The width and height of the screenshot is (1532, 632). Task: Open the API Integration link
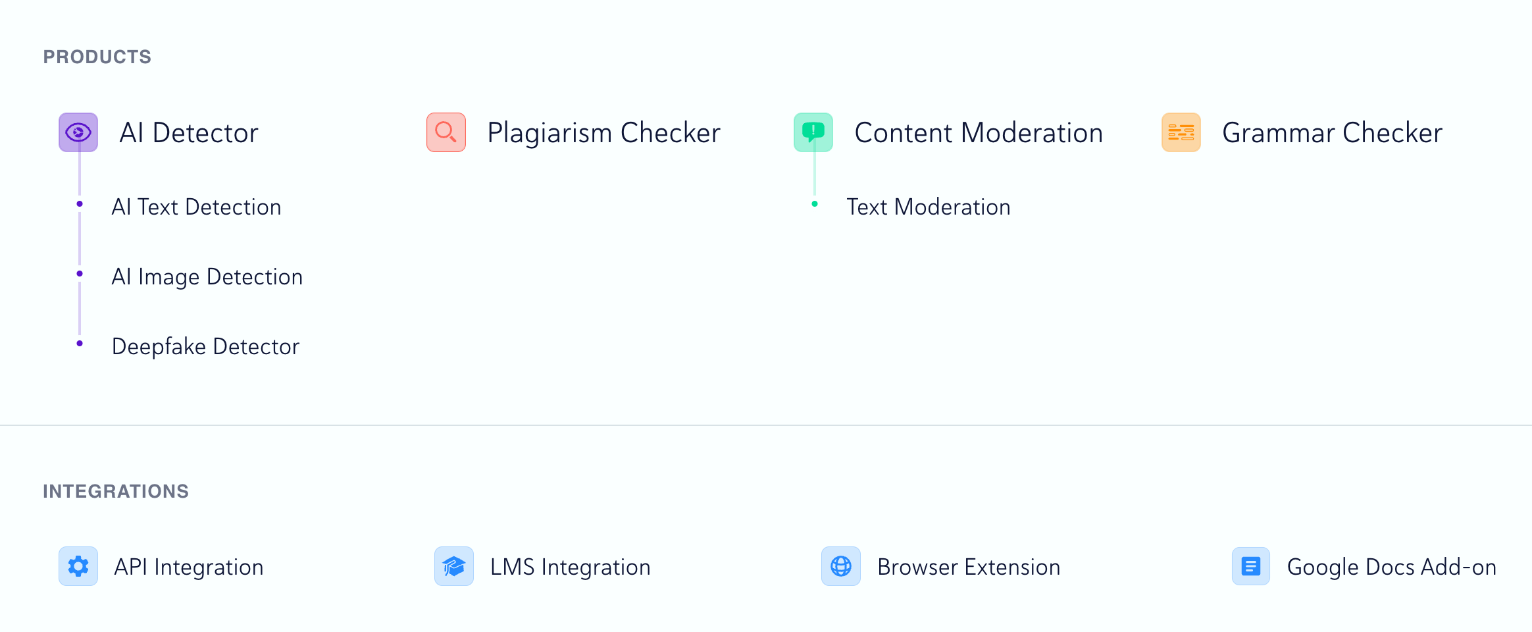pyautogui.click(x=189, y=567)
